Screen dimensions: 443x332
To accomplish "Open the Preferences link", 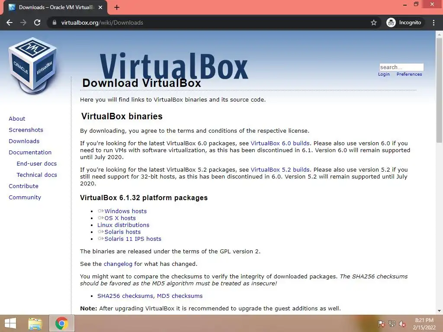I will point(409,74).
